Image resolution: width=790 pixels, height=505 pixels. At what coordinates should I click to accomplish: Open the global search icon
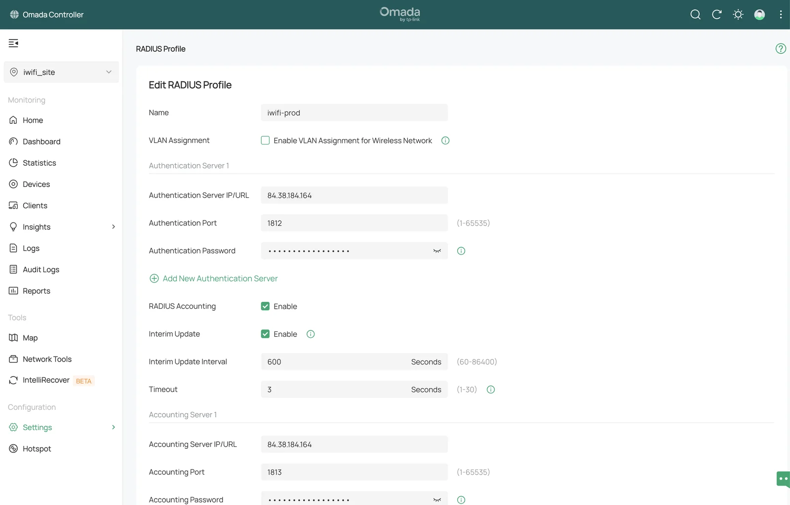695,14
